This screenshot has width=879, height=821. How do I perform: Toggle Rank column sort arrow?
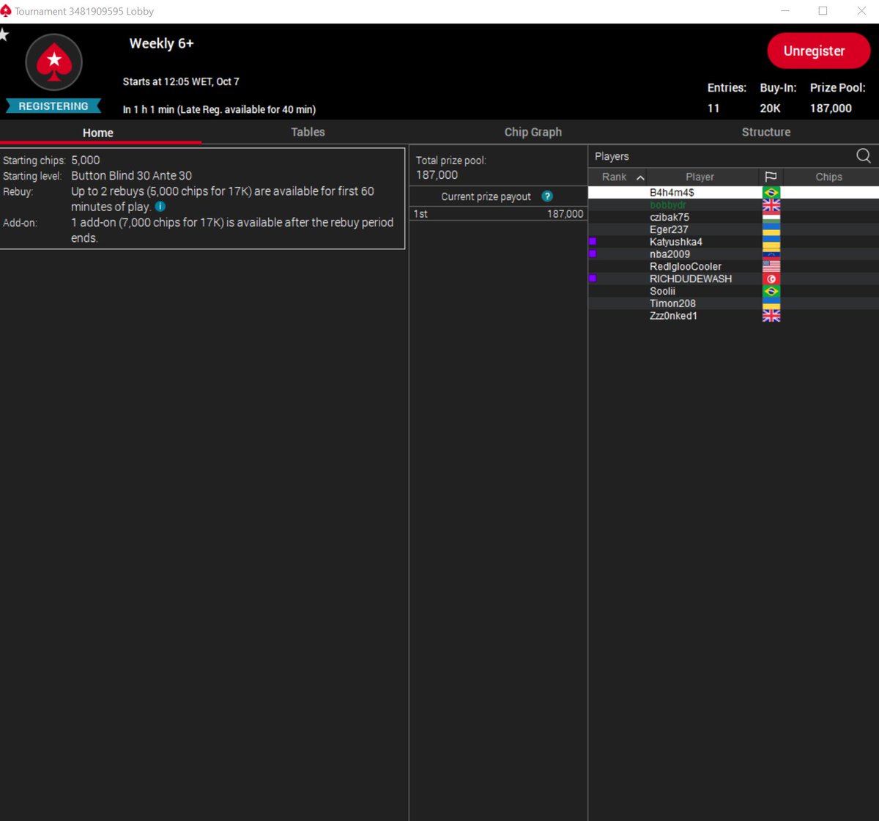pyautogui.click(x=640, y=177)
